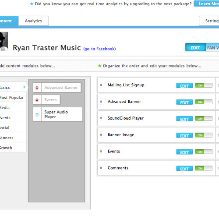Viewport: 219px width, 219px height.
Task: Turn off SoundCloud Player switch
Action: 204,119
